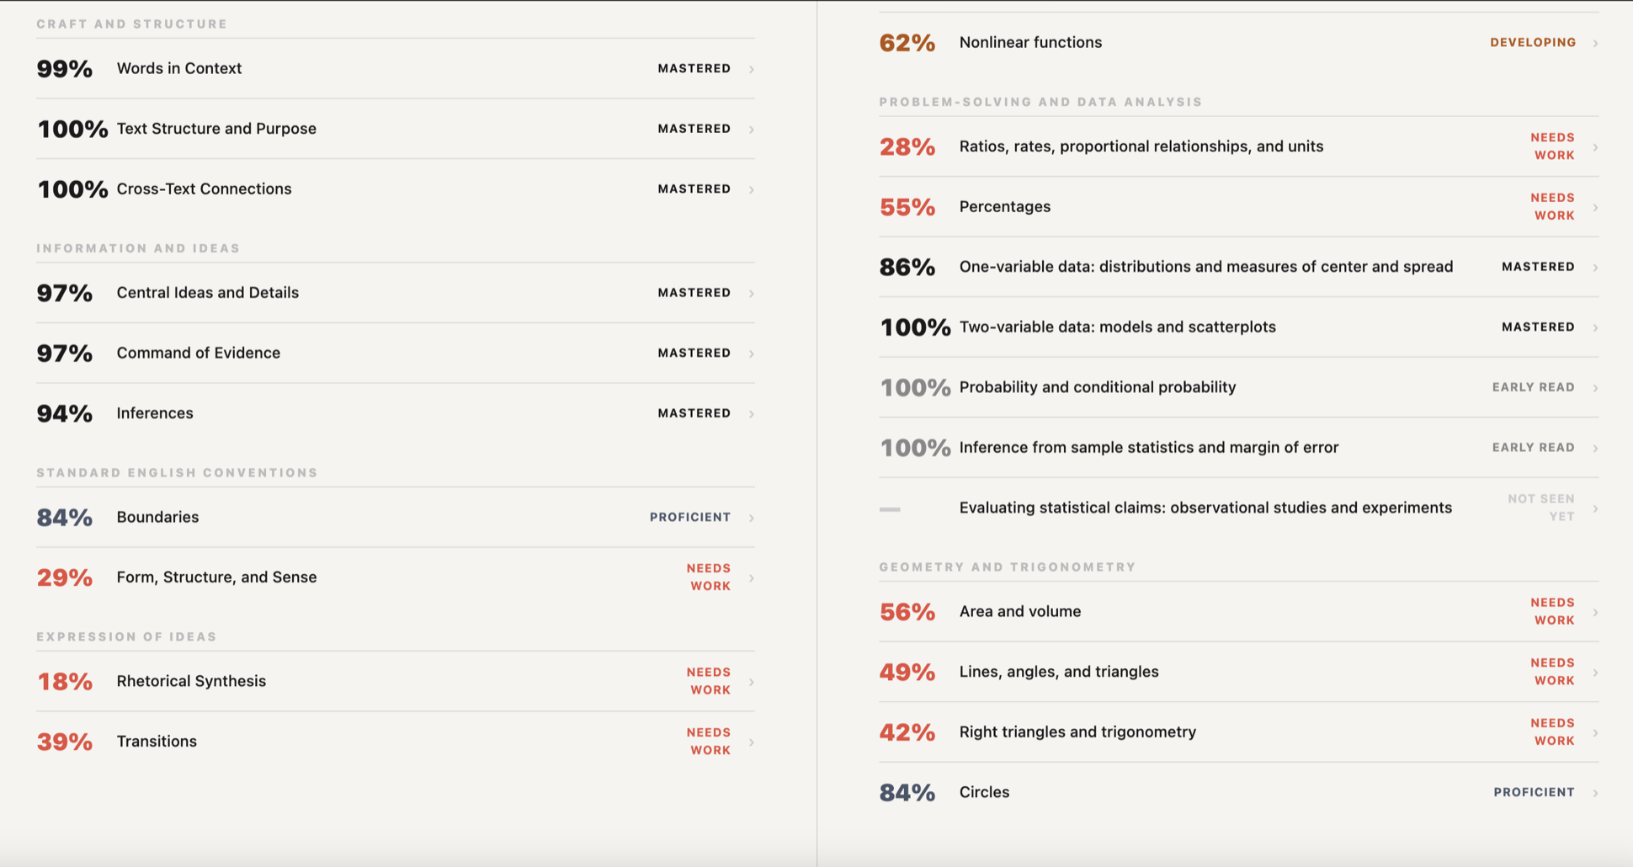Open Form, Structure, and Sense skill
The height and width of the screenshot is (867, 1633).
coord(396,577)
